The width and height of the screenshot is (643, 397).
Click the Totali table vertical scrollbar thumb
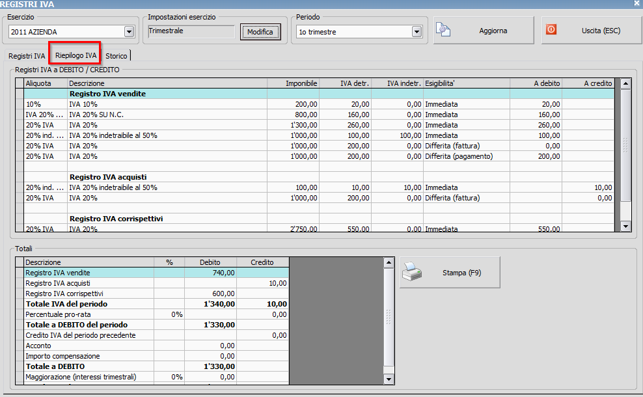389,316
